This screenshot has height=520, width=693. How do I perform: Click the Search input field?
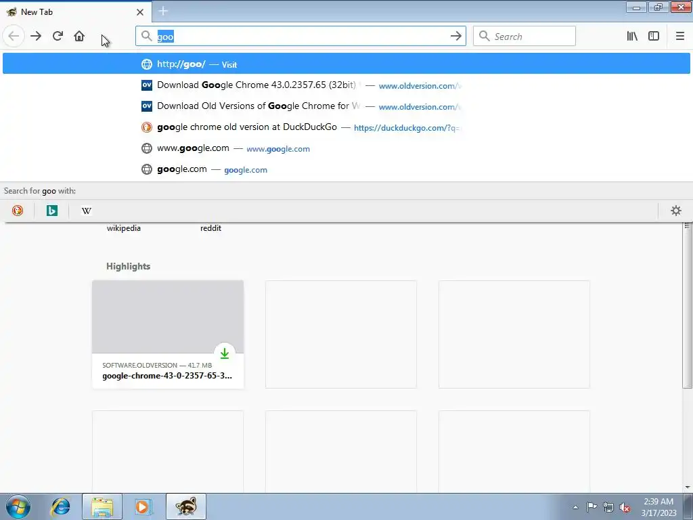tap(524, 37)
